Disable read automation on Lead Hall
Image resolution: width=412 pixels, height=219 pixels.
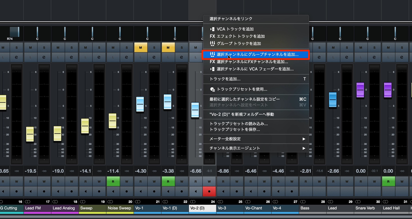(388, 181)
